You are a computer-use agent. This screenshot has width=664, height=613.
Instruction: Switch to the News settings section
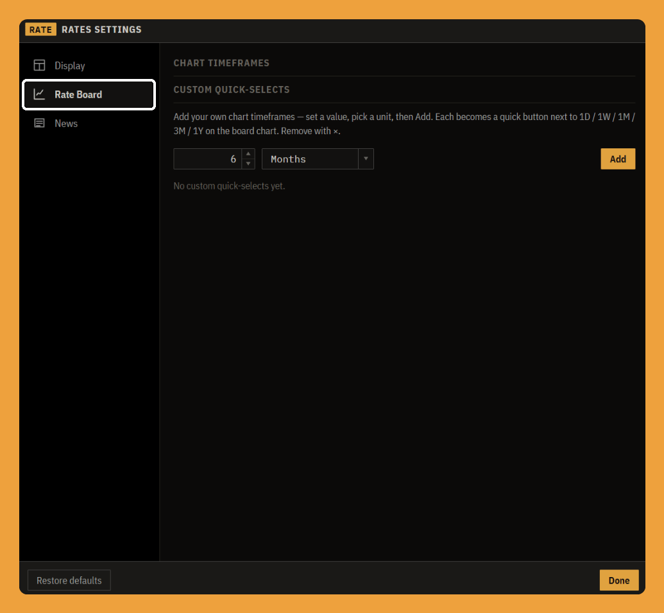[x=89, y=123]
